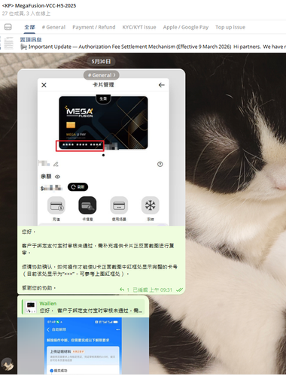
Task: Click the 卡片管理 heading text
Action: point(103,85)
